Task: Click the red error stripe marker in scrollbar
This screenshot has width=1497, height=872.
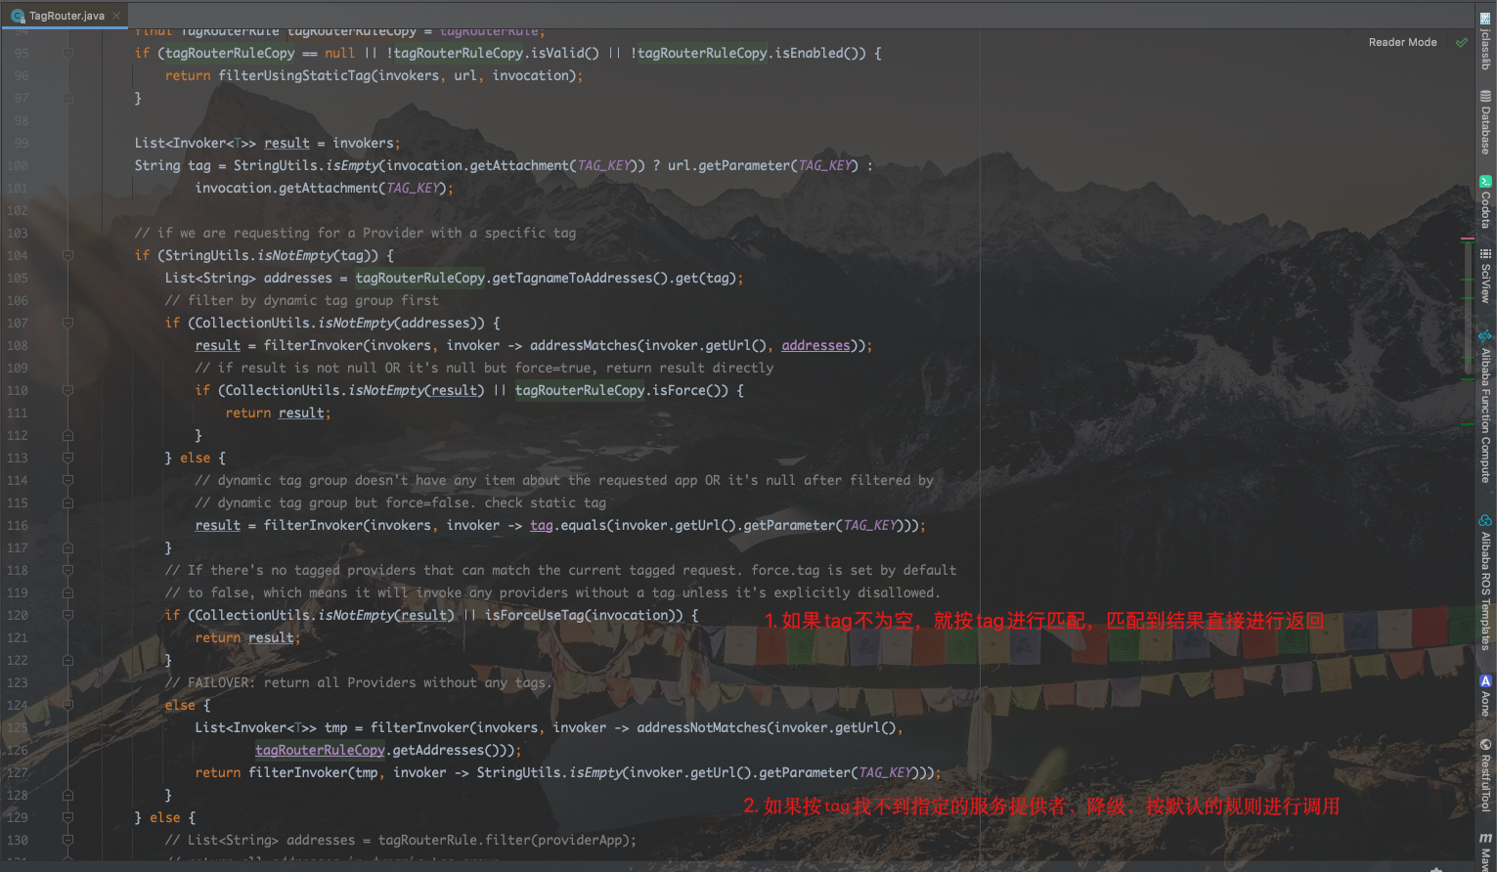Action: click(x=1467, y=239)
